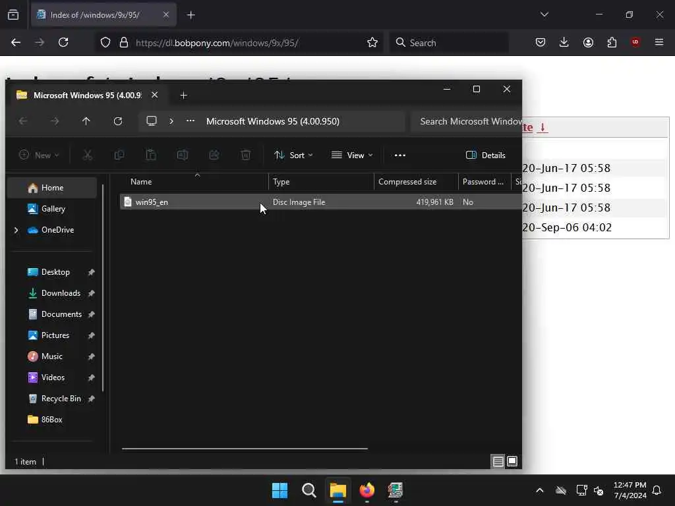Select the Index of /windows/9x/95/ tab
The image size is (675, 506).
click(x=103, y=14)
